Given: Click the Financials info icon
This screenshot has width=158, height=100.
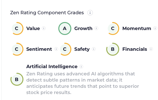Looking at the screenshot, I should [x=151, y=49].
